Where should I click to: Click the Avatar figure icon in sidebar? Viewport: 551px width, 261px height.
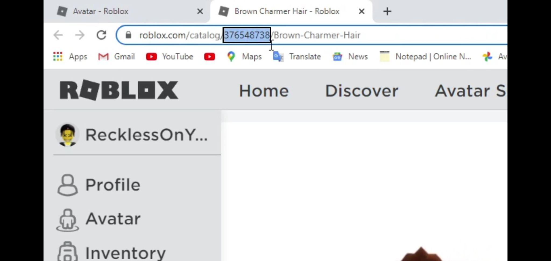coord(68,220)
